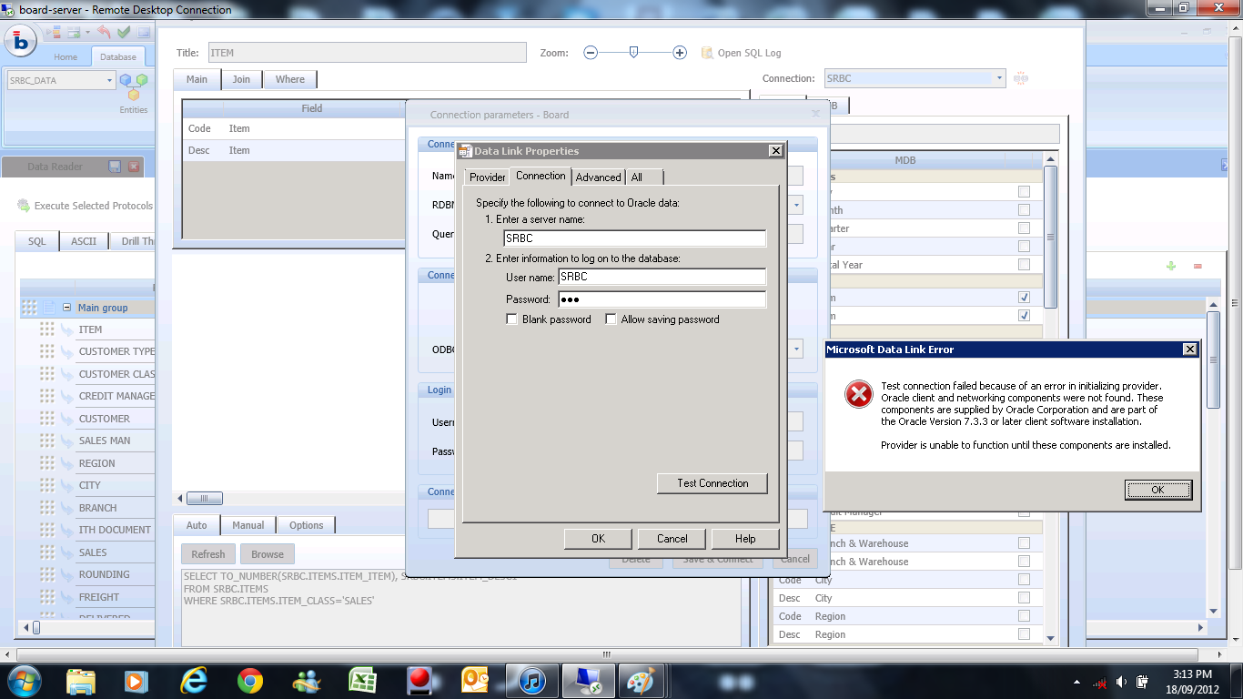This screenshot has width=1243, height=699.
Task: Open the Connection SRBC dropdown
Action: point(999,78)
